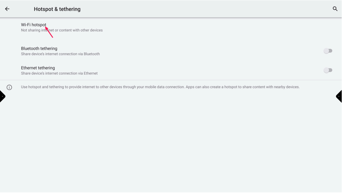The width and height of the screenshot is (342, 193).
Task: Click the hotspot and tethering help paragraph
Action: click(x=160, y=87)
